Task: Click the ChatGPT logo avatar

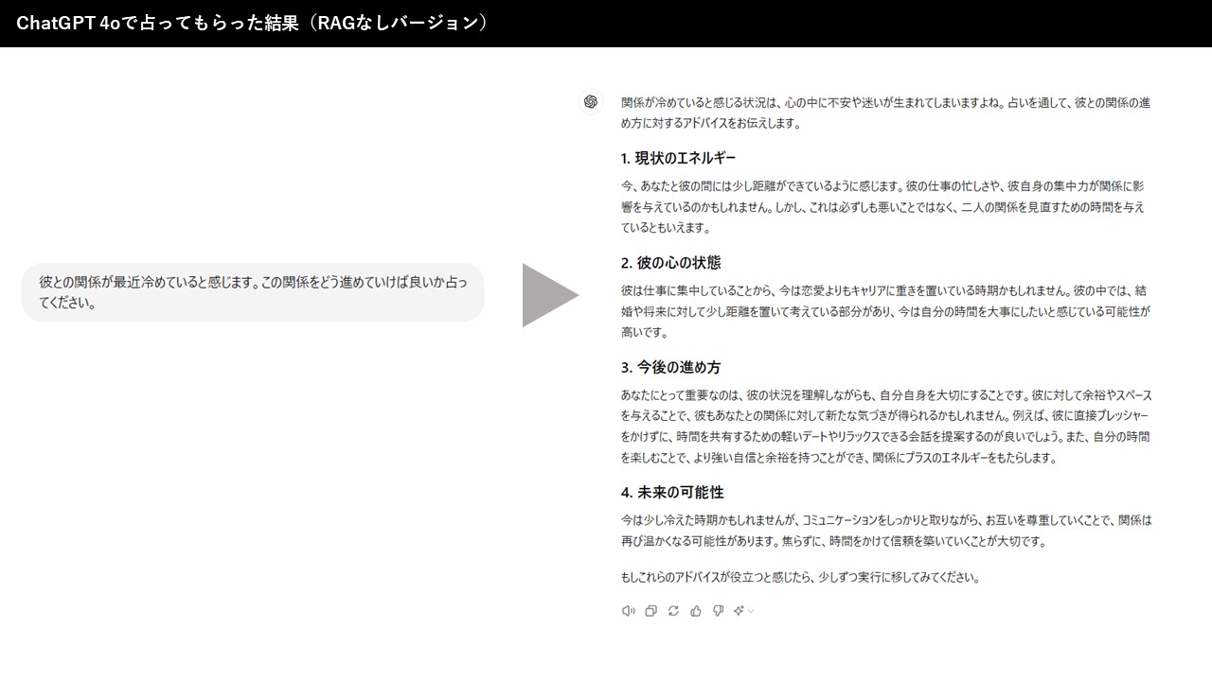Action: click(x=591, y=102)
